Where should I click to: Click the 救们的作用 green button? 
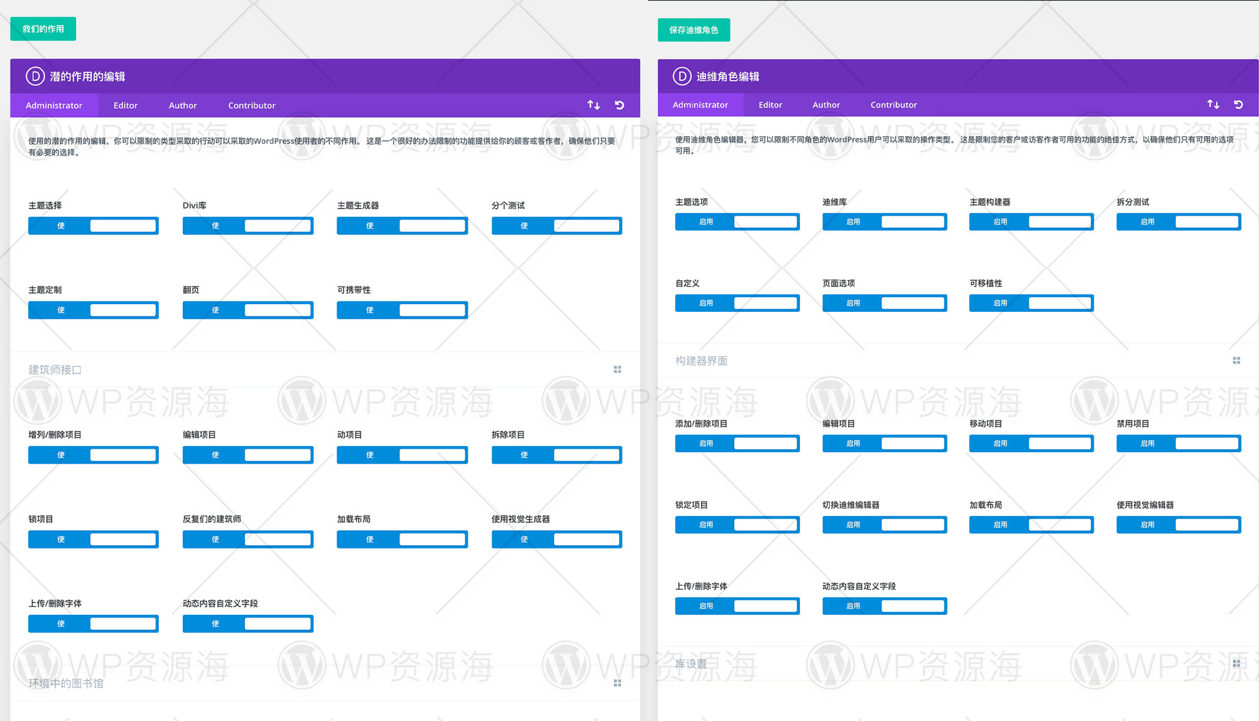[43, 29]
